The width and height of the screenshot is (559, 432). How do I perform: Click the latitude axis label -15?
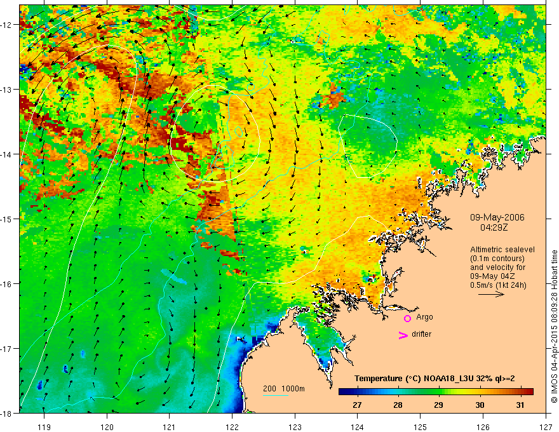(x=6, y=219)
